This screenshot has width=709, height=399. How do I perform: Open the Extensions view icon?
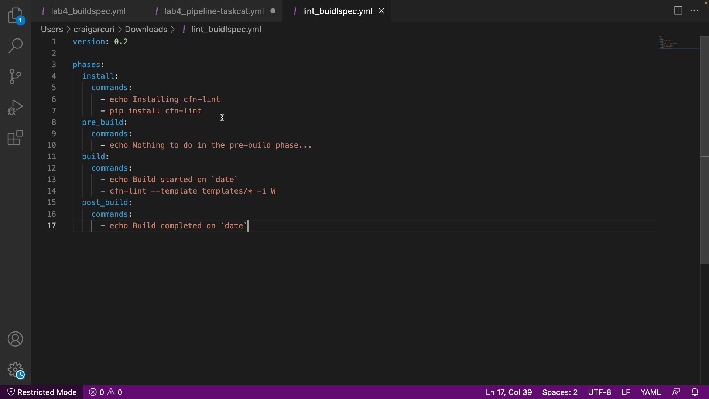[x=15, y=138]
